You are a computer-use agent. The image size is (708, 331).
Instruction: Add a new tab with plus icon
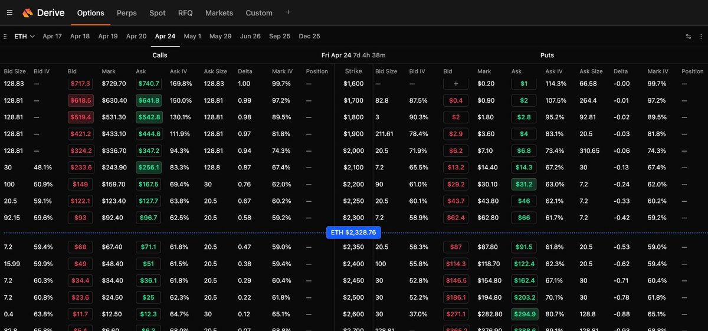click(288, 12)
